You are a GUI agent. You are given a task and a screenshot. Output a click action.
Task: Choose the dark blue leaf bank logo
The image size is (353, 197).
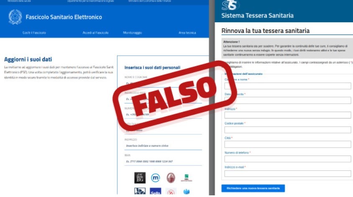(x=140, y=191)
